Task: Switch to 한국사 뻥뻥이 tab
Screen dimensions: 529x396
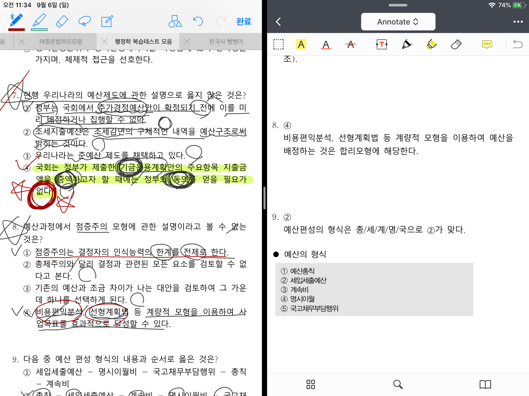Action: click(x=226, y=42)
